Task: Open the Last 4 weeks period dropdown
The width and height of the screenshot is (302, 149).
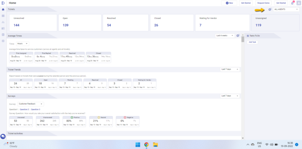Action: 225,36
